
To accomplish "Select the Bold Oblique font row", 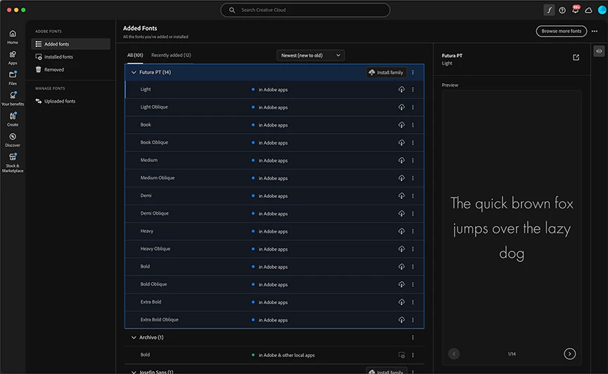I will point(274,285).
